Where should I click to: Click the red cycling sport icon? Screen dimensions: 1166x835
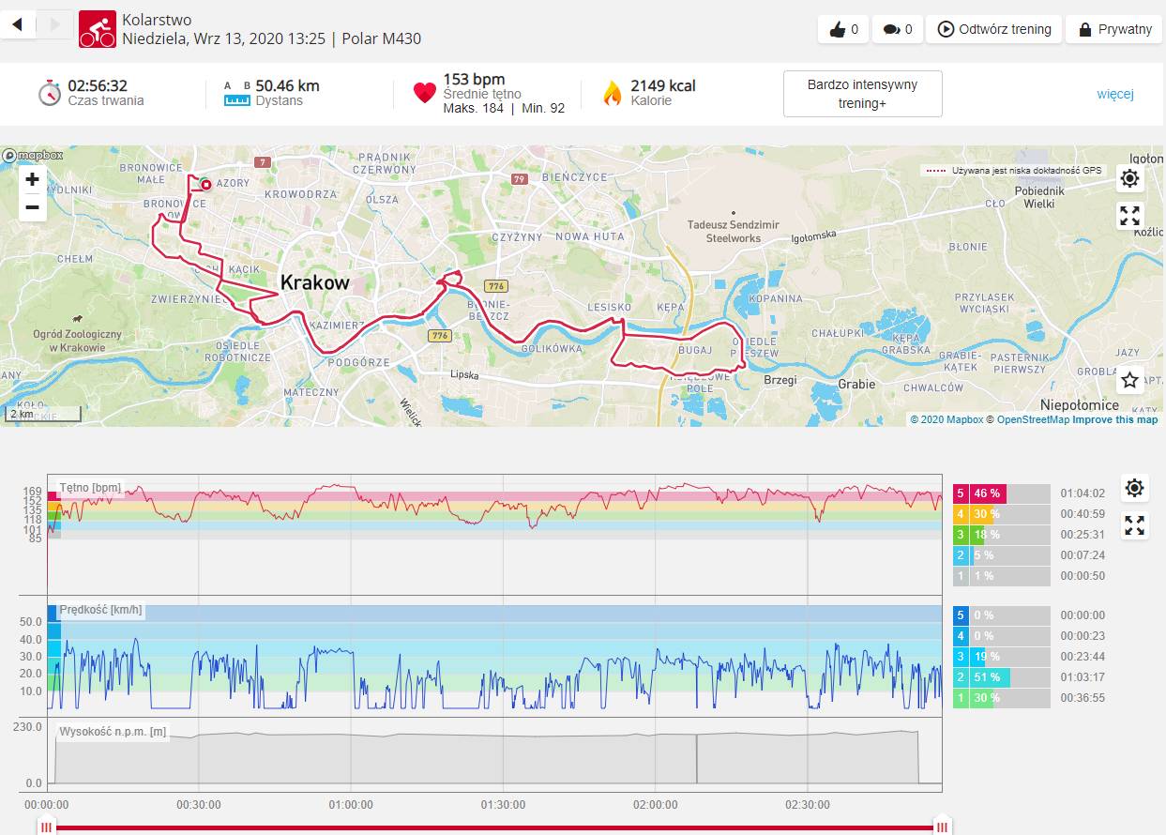97,29
